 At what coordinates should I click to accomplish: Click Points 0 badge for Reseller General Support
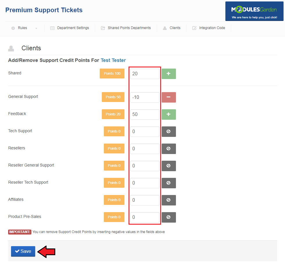(x=114, y=165)
